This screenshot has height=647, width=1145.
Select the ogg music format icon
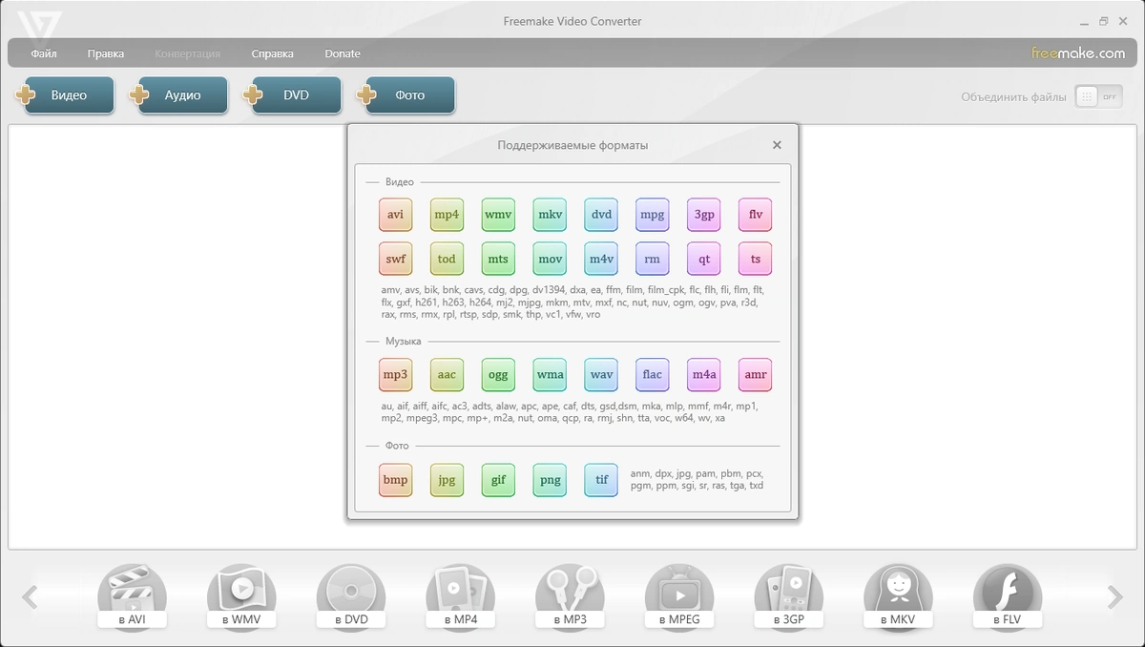[498, 375]
